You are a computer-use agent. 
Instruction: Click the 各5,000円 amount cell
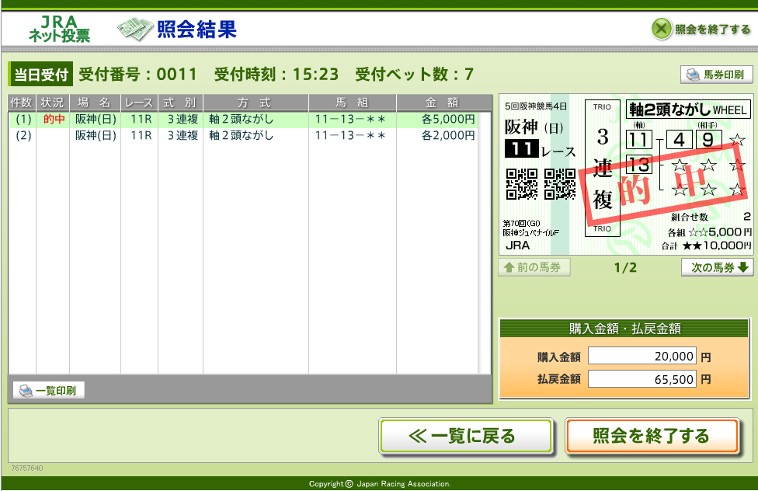click(x=448, y=119)
